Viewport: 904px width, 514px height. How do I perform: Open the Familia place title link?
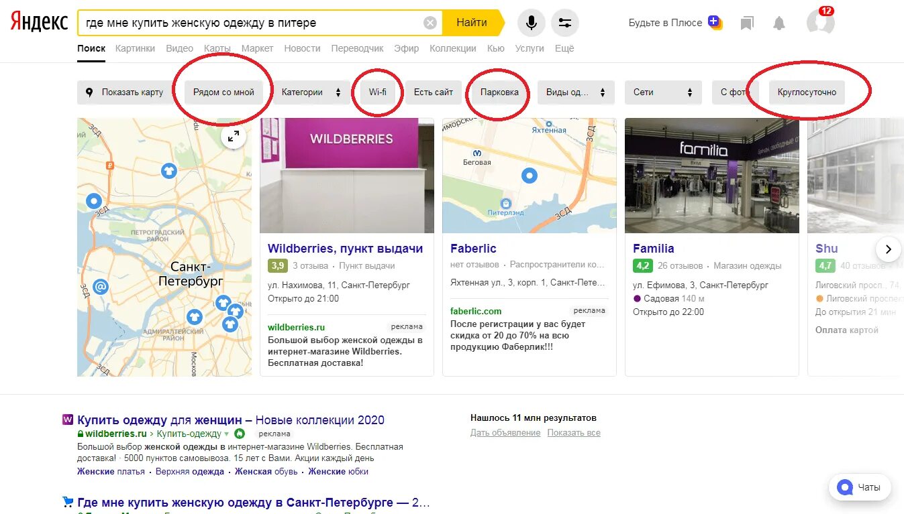click(x=654, y=249)
